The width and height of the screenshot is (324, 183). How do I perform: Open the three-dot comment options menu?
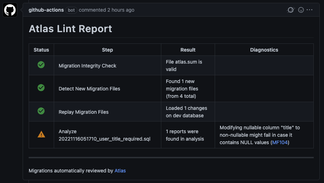click(x=309, y=10)
